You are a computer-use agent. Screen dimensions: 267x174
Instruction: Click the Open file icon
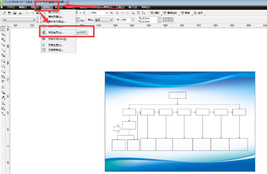pyautogui.click(x=10, y=13)
